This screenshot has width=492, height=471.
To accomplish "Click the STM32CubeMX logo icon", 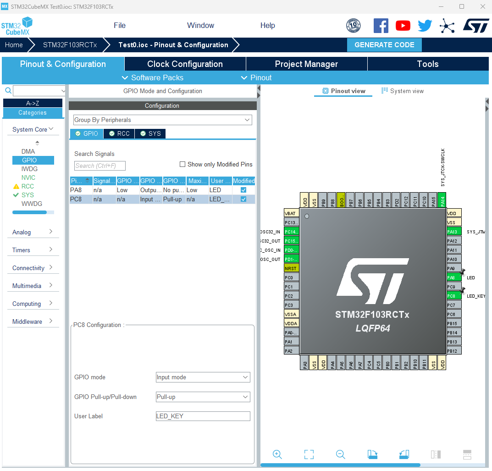I will (x=17, y=26).
